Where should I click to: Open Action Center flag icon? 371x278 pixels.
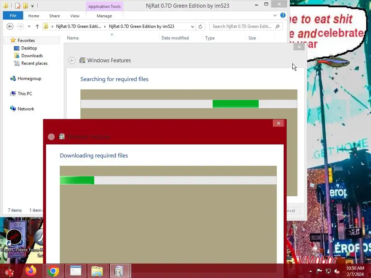coord(319,271)
